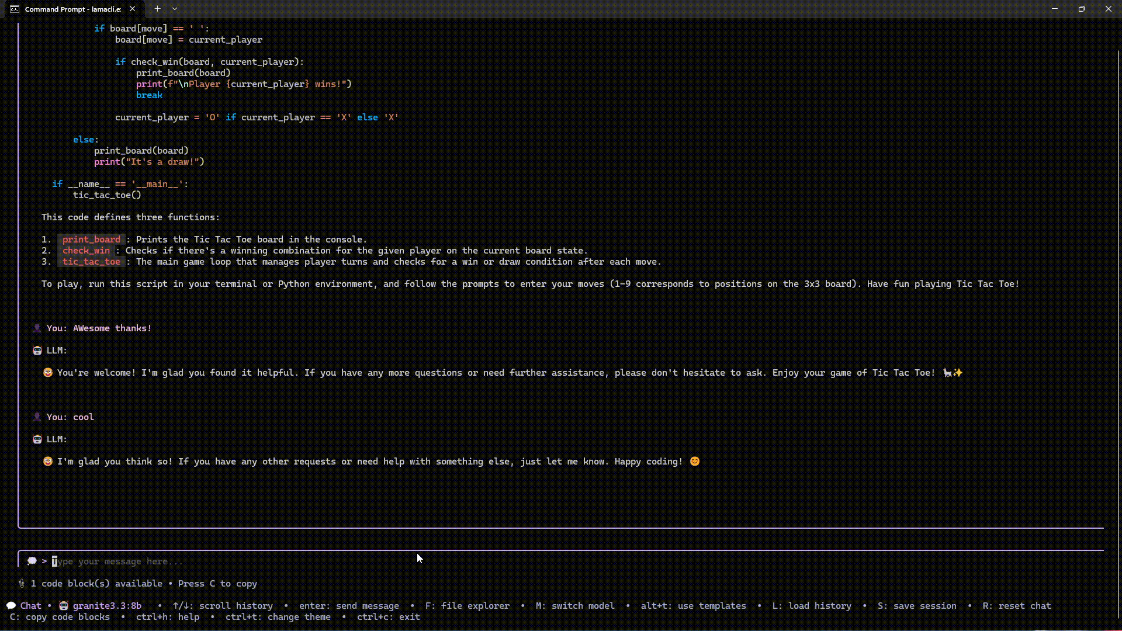The height and width of the screenshot is (631, 1122).
Task: Click the 'ctrl+t: change theme' hint
Action: 278,617
